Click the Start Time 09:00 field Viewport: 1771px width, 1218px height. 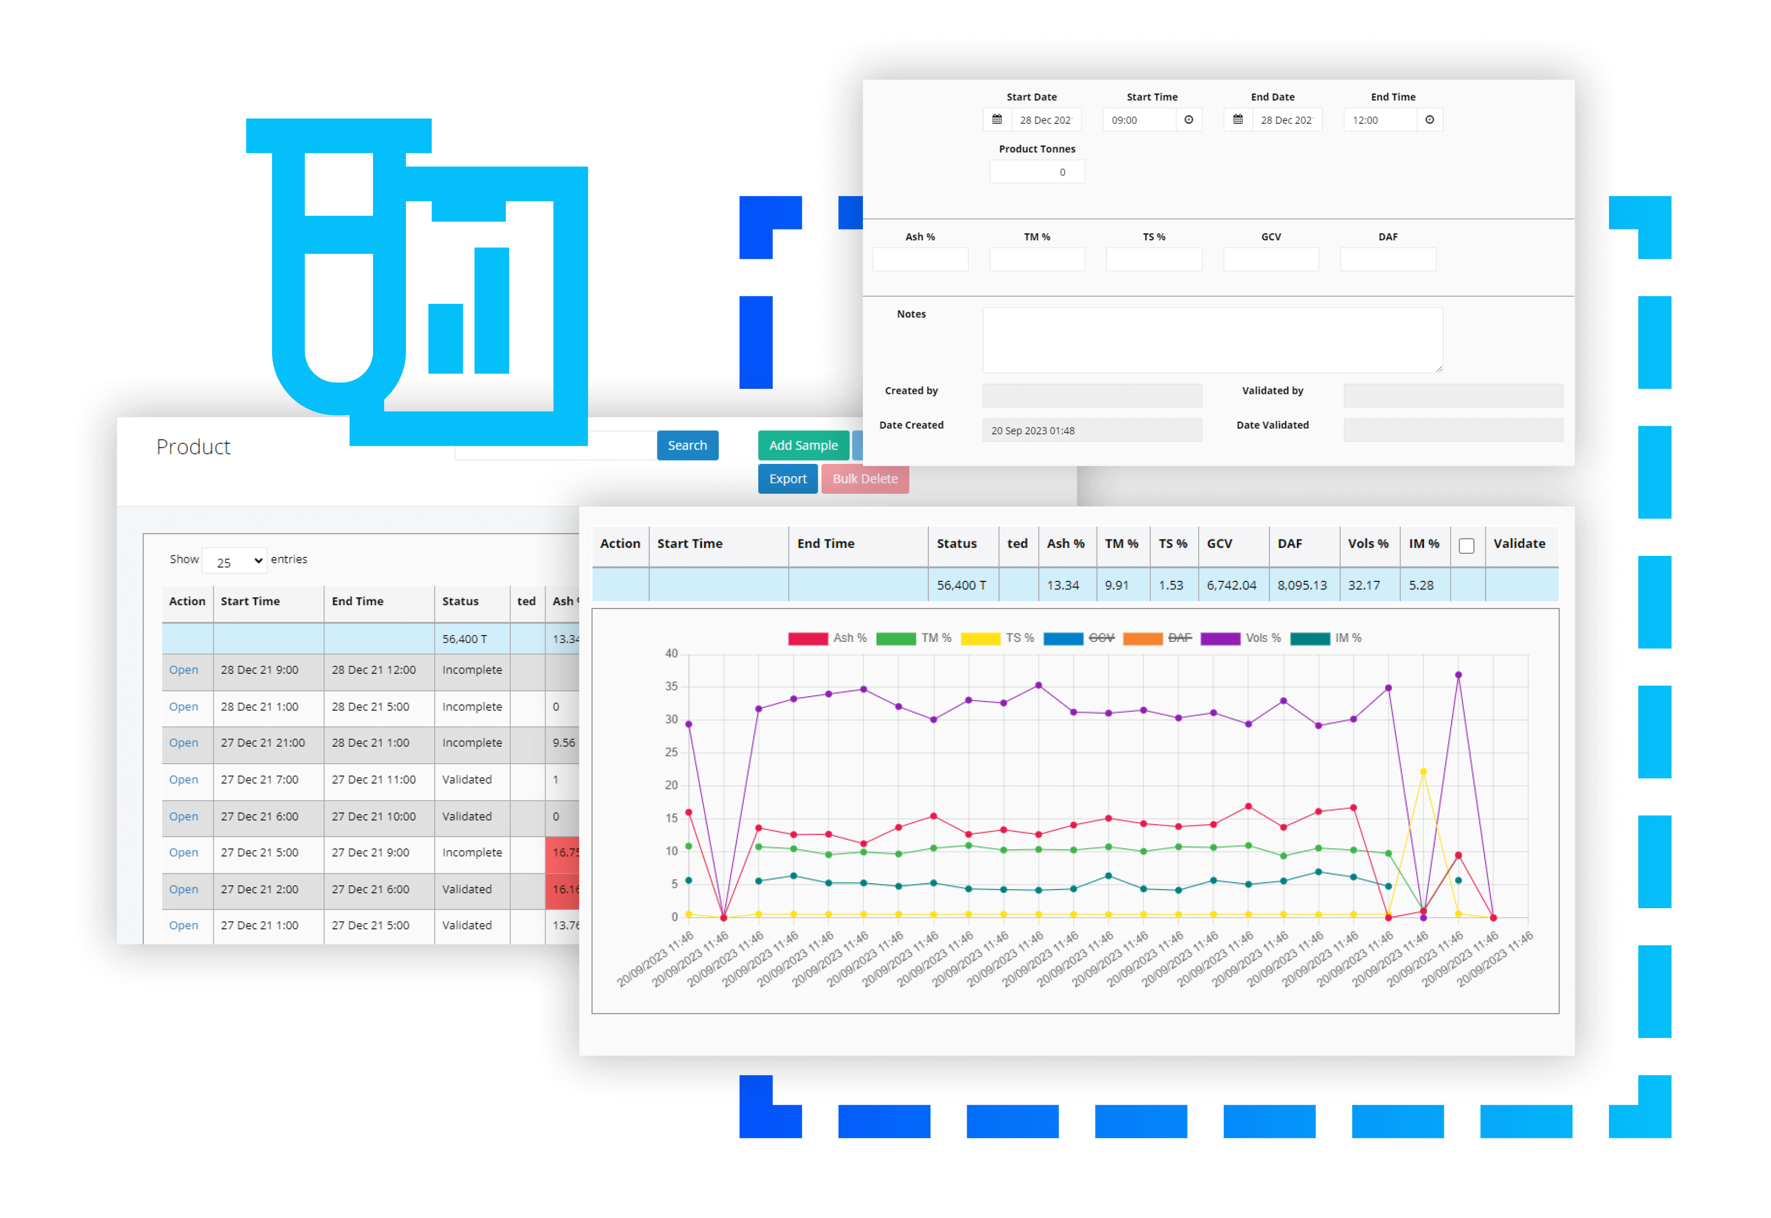click(x=1139, y=120)
